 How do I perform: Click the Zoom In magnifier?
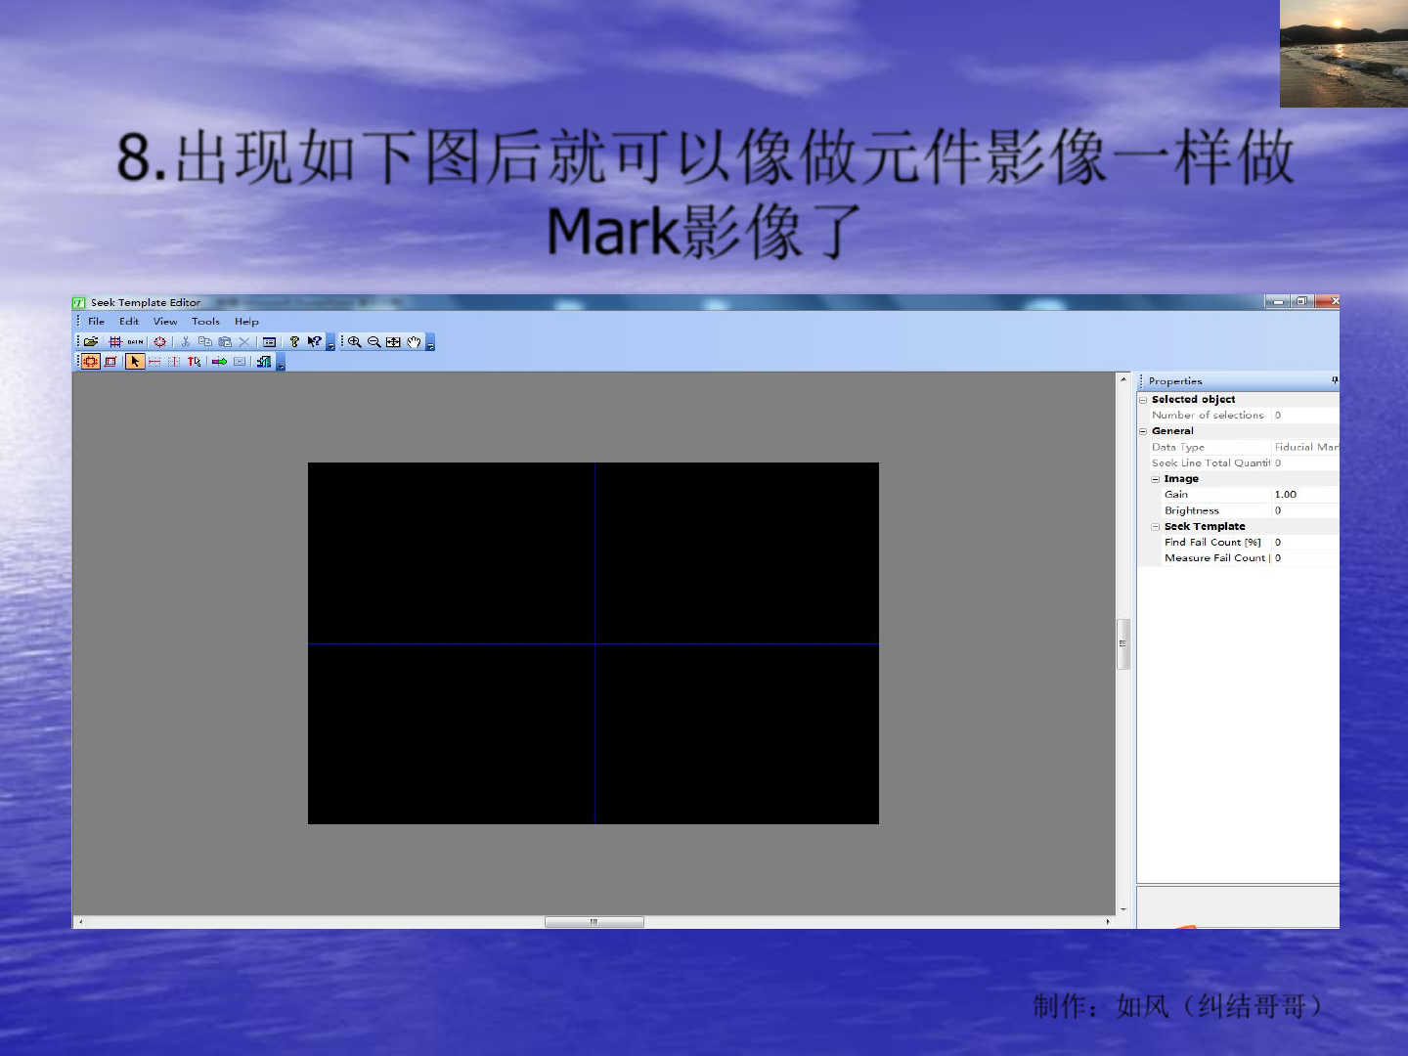[x=355, y=342]
